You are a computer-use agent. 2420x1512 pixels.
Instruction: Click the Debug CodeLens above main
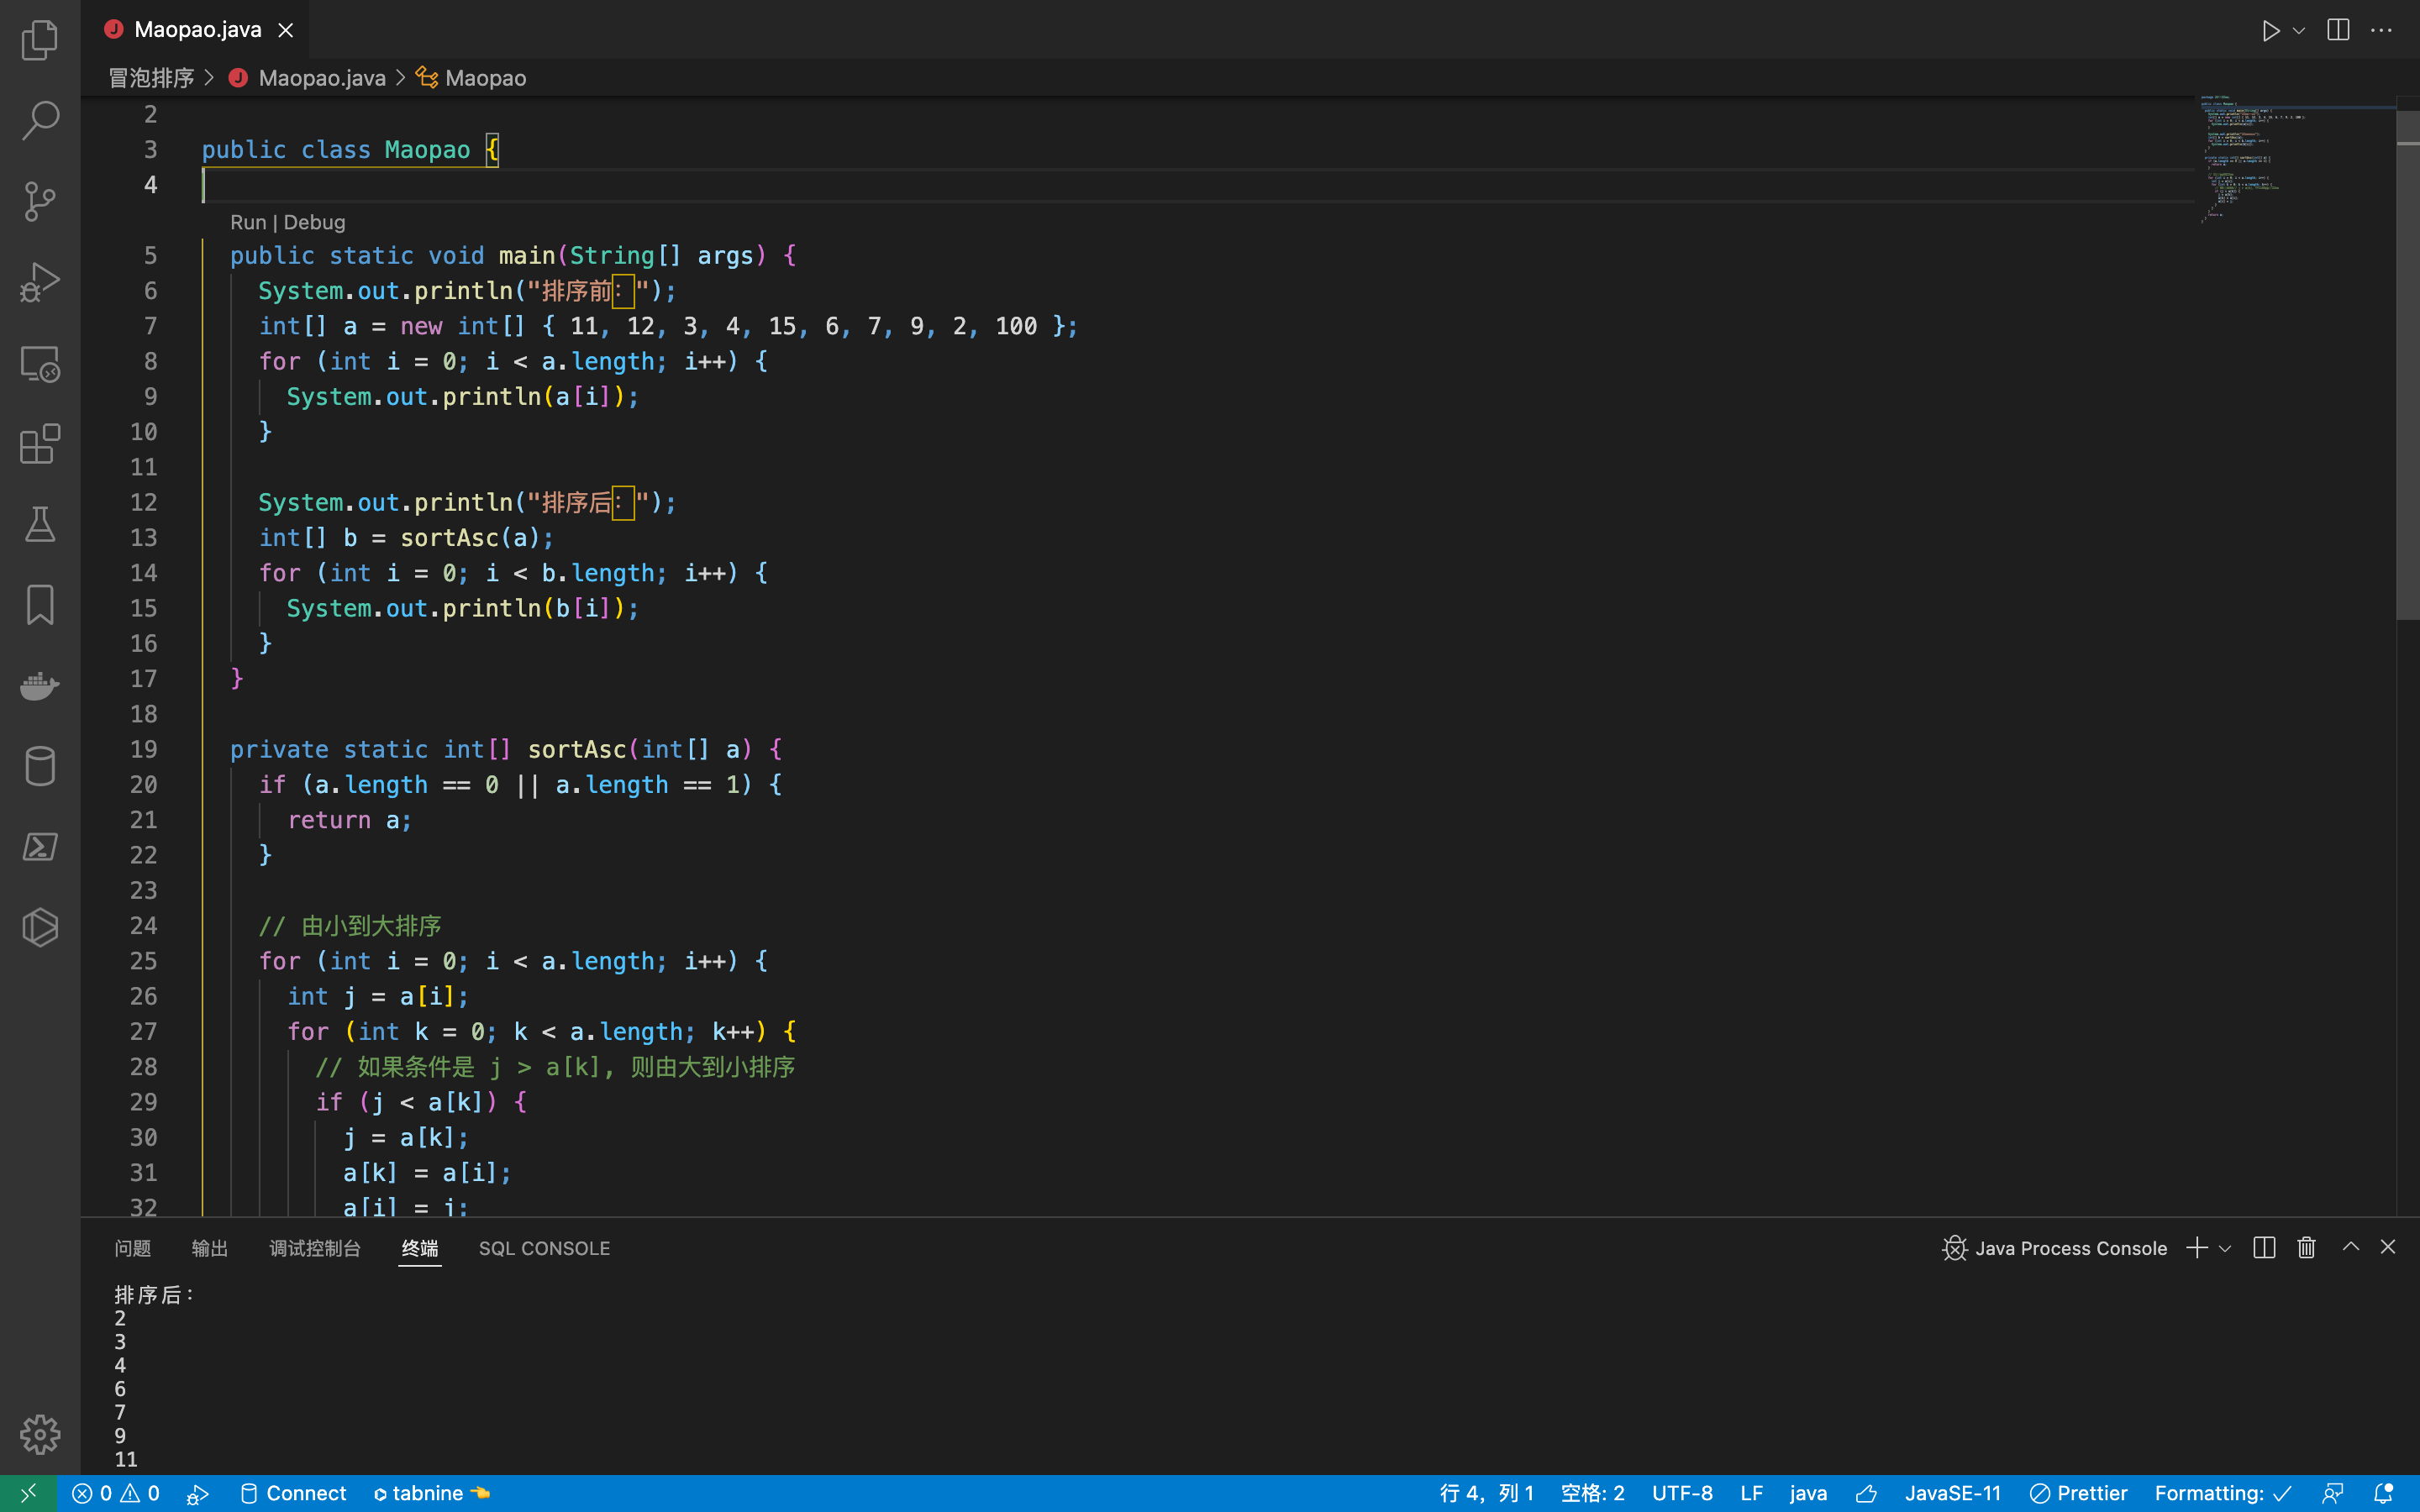[x=314, y=222]
